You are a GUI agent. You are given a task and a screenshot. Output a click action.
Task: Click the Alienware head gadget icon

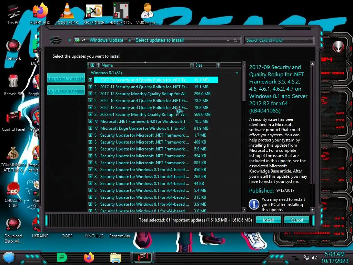click(x=338, y=47)
